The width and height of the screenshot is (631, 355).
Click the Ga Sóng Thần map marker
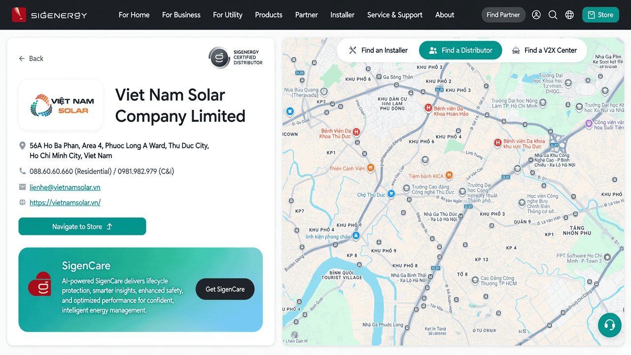pos(378,77)
